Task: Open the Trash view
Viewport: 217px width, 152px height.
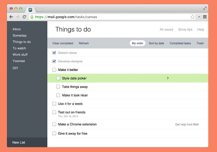Action: [x=200, y=43]
